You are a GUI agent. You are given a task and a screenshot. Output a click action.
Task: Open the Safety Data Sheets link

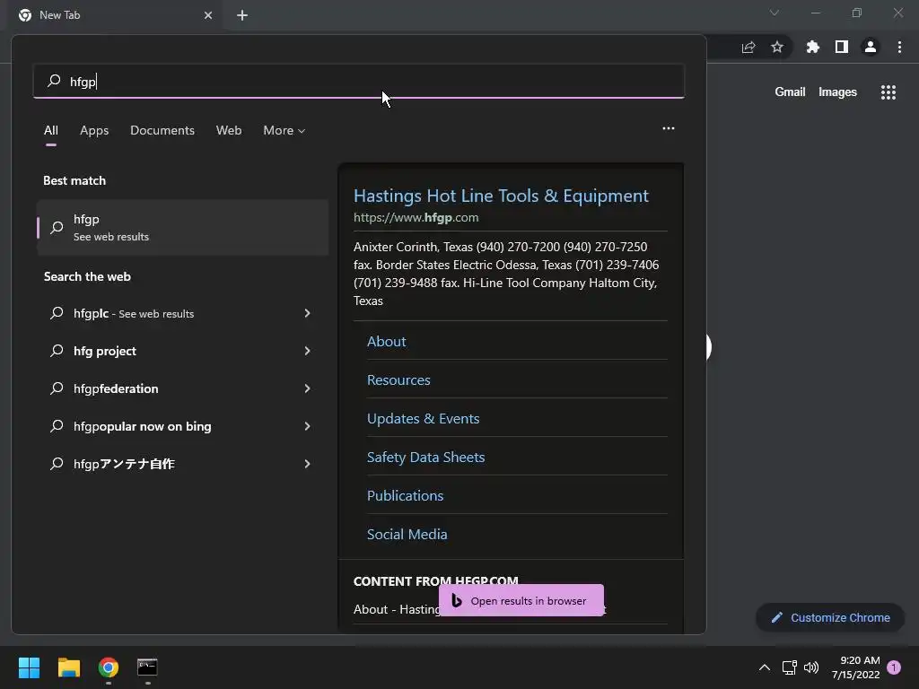point(426,457)
